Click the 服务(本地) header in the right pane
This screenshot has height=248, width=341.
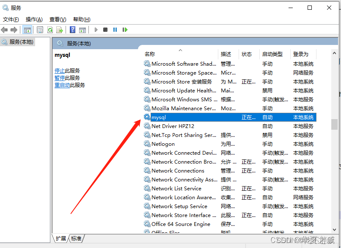point(79,44)
